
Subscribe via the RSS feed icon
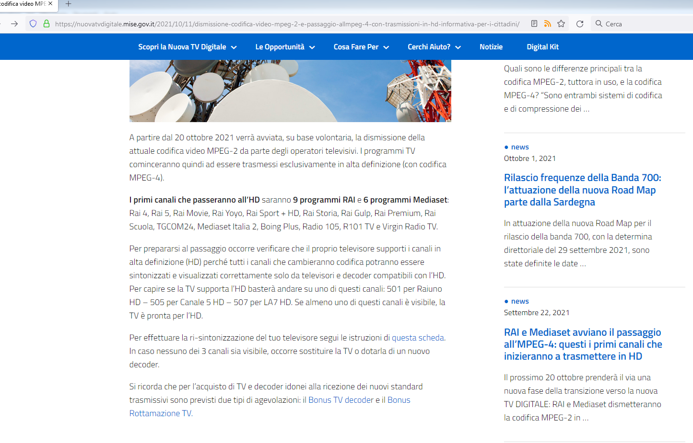tap(548, 23)
